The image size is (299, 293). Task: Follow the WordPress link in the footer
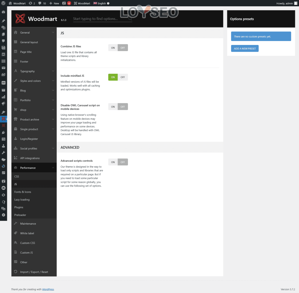click(x=48, y=289)
